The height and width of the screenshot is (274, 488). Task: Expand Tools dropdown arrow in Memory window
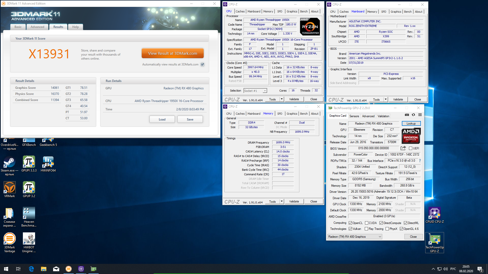282,201
